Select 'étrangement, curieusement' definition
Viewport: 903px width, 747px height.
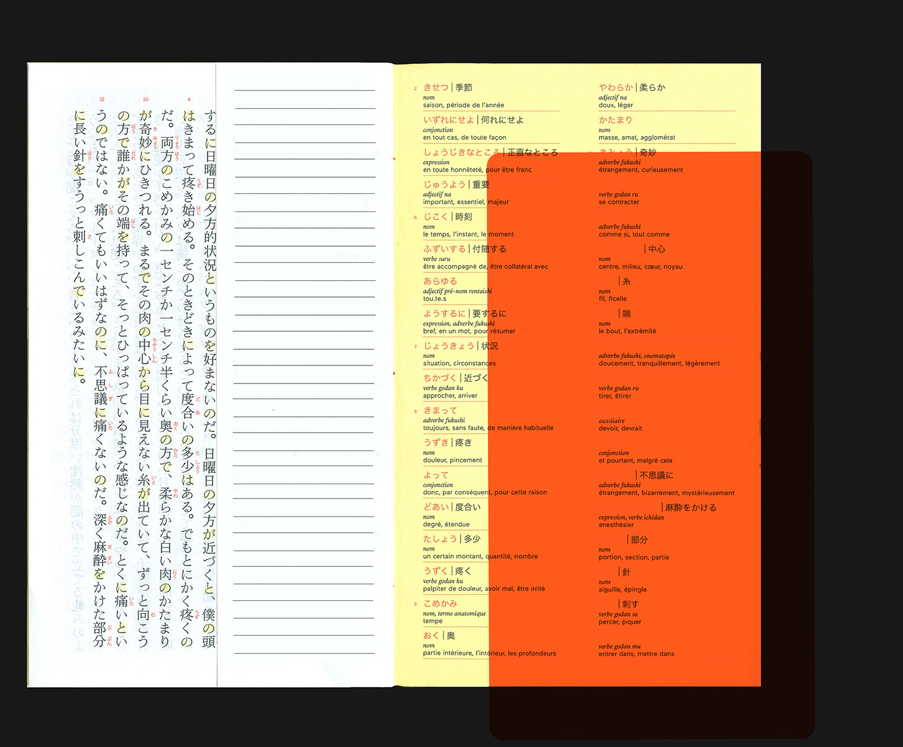click(x=641, y=170)
